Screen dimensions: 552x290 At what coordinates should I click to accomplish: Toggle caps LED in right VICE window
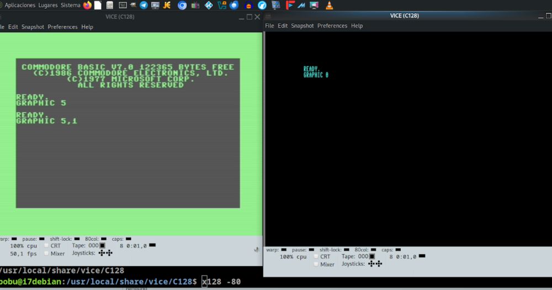coord(398,250)
